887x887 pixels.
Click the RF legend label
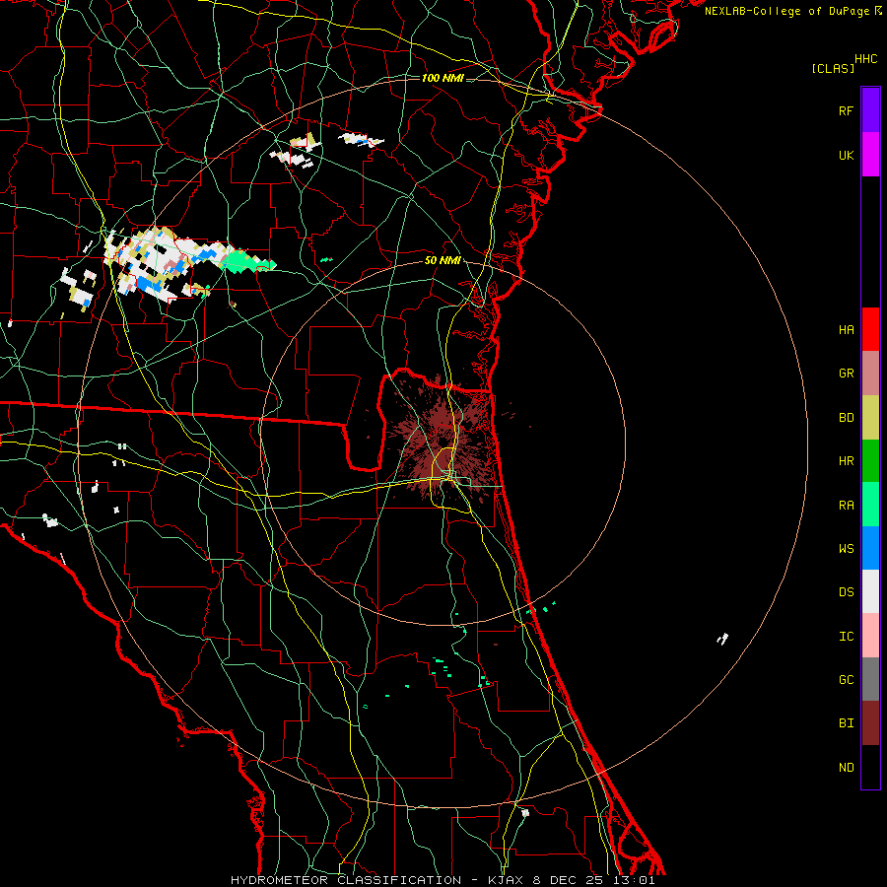click(846, 111)
